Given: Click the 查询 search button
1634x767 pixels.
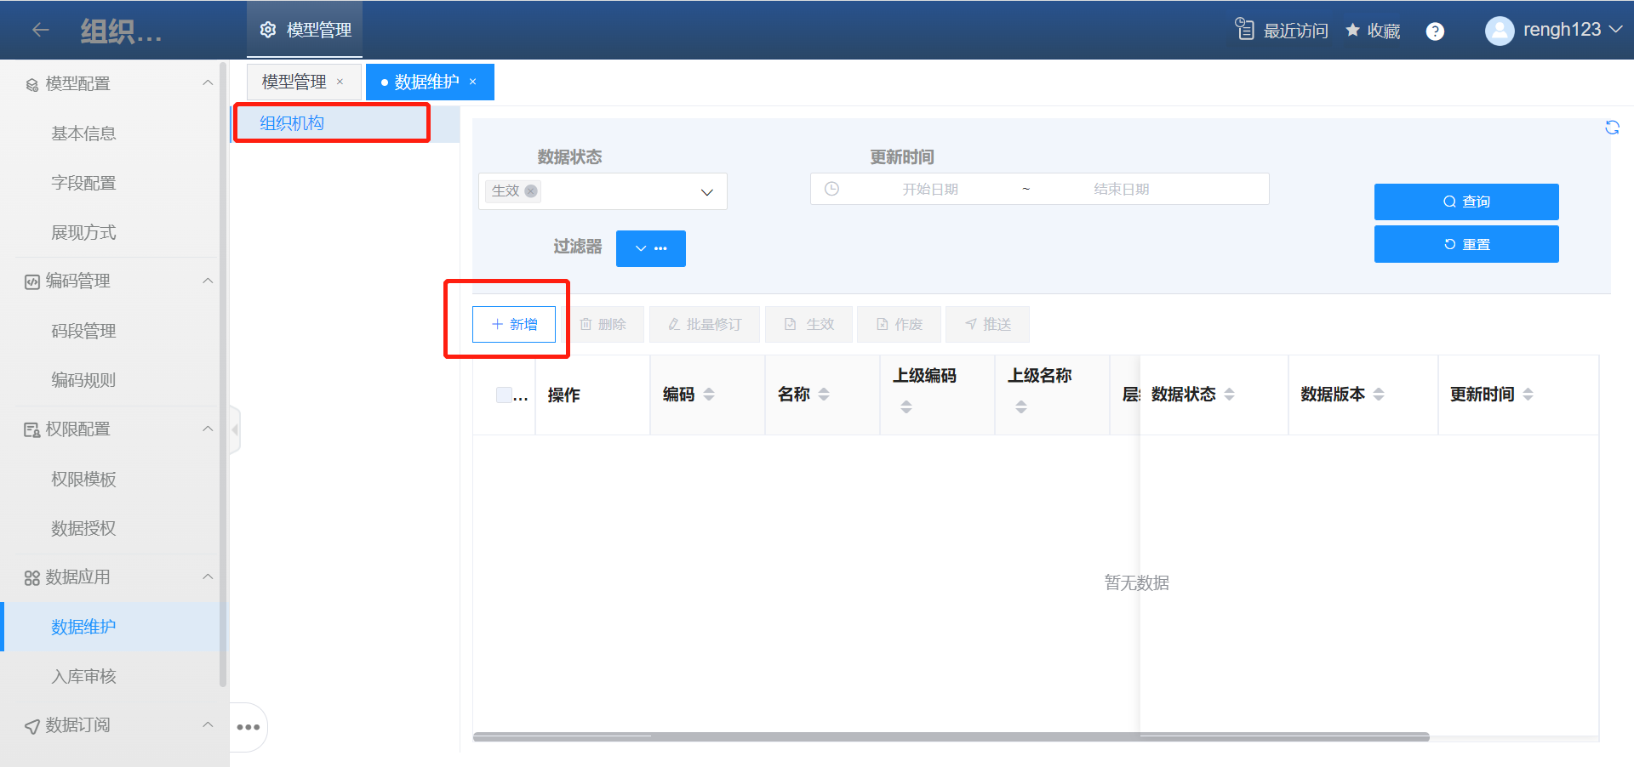Looking at the screenshot, I should pos(1465,202).
